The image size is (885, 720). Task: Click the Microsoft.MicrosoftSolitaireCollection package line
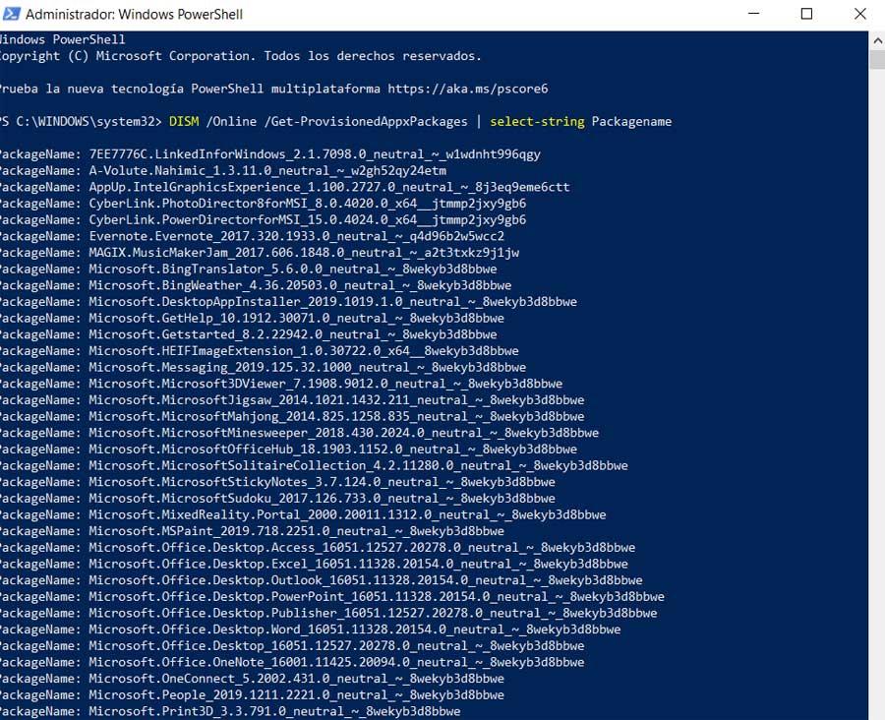click(x=314, y=465)
